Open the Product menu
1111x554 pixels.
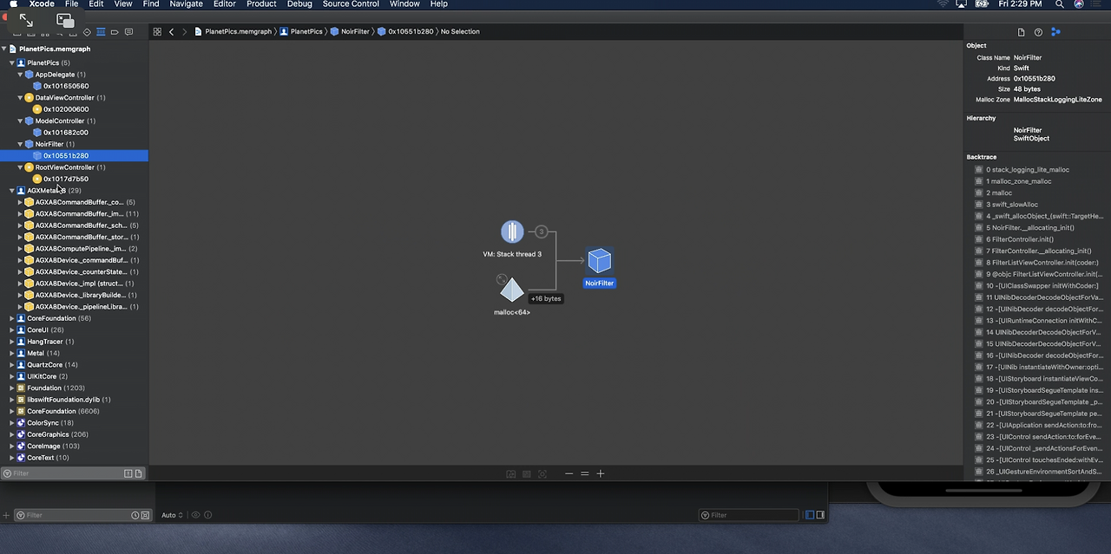tap(261, 4)
